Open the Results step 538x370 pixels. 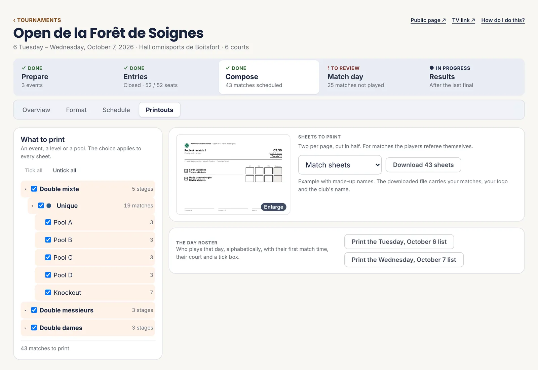473,77
